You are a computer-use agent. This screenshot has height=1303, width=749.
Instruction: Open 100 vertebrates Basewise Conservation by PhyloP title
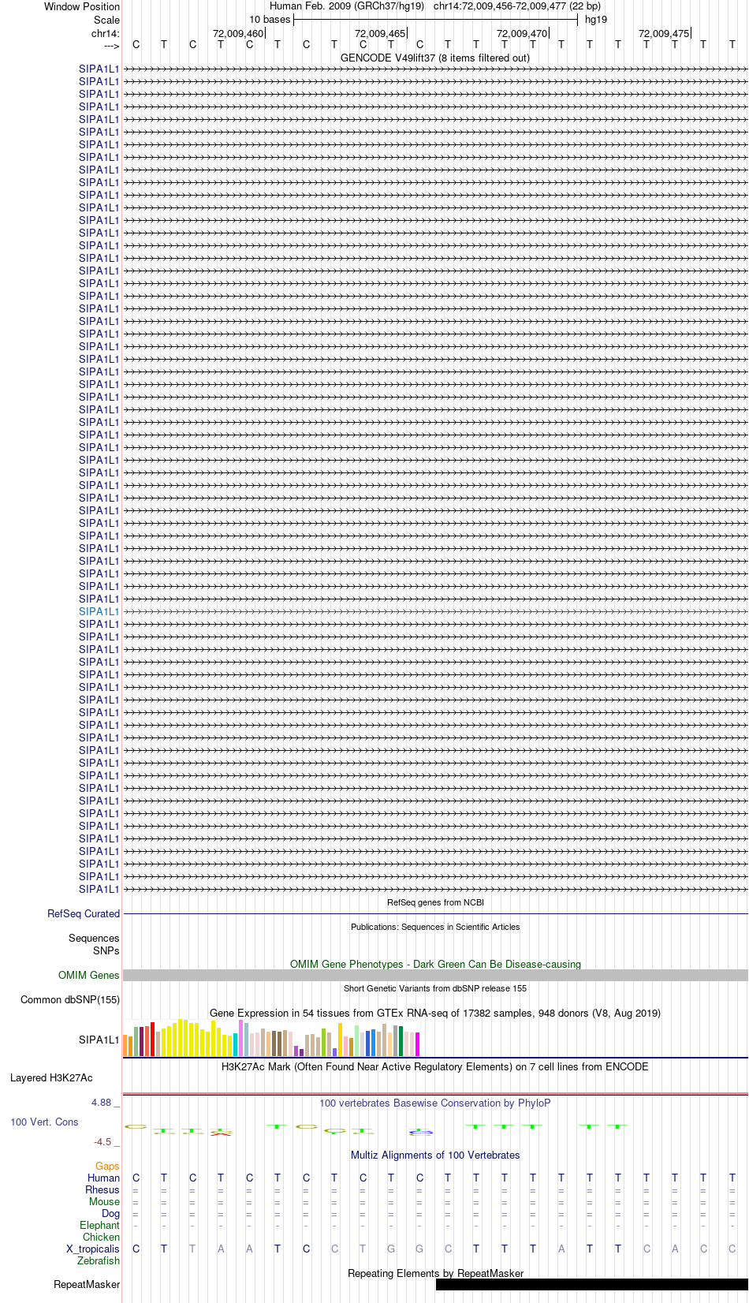[435, 1103]
